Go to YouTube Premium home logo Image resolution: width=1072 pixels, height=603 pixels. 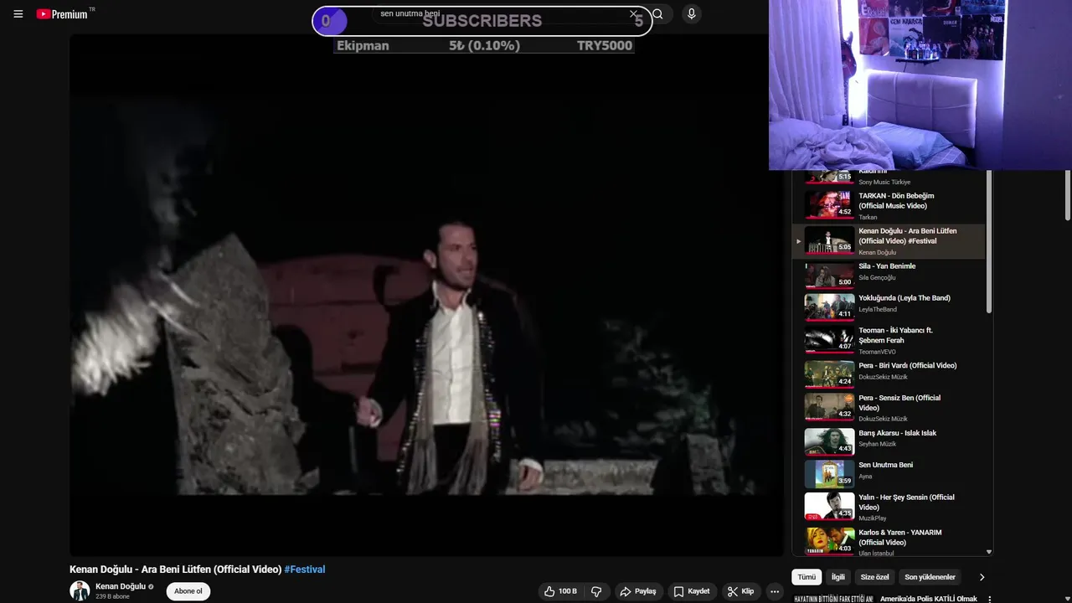(62, 14)
